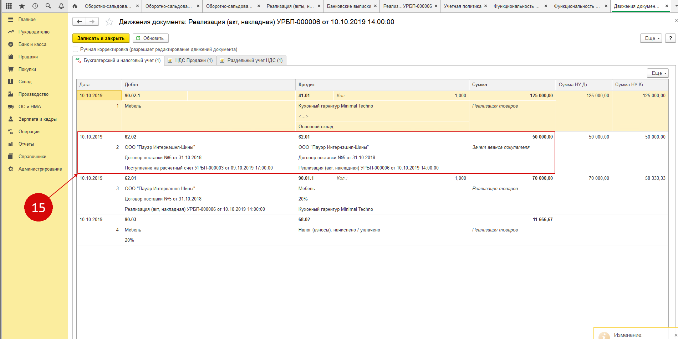This screenshot has height=339, width=678.
Task: Click Кухонный гарнитур Minimal Techno in row 1
Action: (x=382, y=106)
